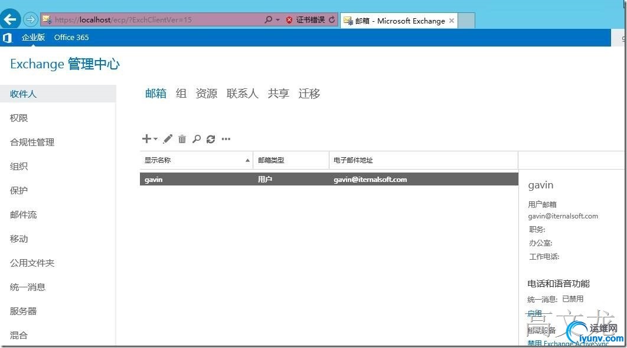
Task: Click the pencil edit icon
Action: pyautogui.click(x=168, y=139)
